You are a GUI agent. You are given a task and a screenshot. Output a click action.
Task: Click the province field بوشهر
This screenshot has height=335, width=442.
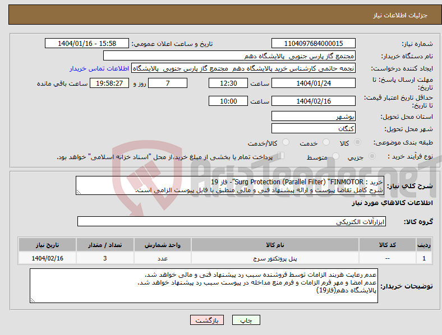pyautogui.click(x=313, y=116)
